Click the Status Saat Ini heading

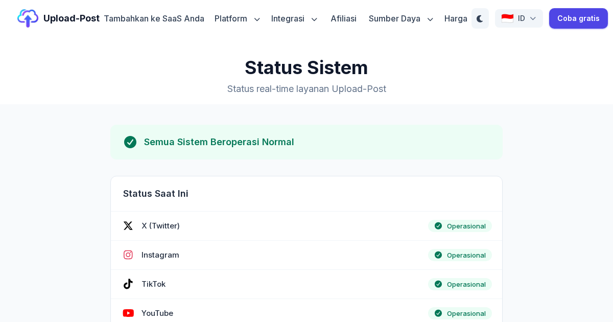156,194
